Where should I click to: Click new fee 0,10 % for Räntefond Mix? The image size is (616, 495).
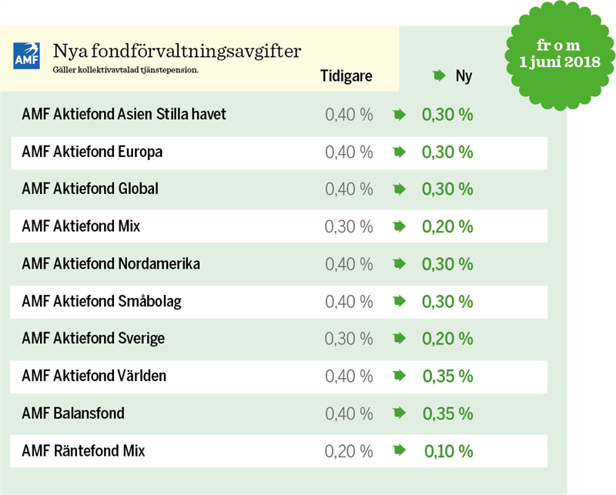pyautogui.click(x=448, y=451)
